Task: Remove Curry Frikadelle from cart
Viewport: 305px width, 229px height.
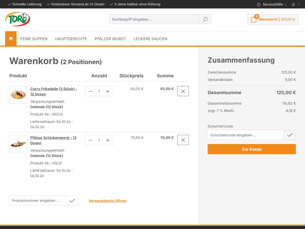Action: tap(183, 91)
